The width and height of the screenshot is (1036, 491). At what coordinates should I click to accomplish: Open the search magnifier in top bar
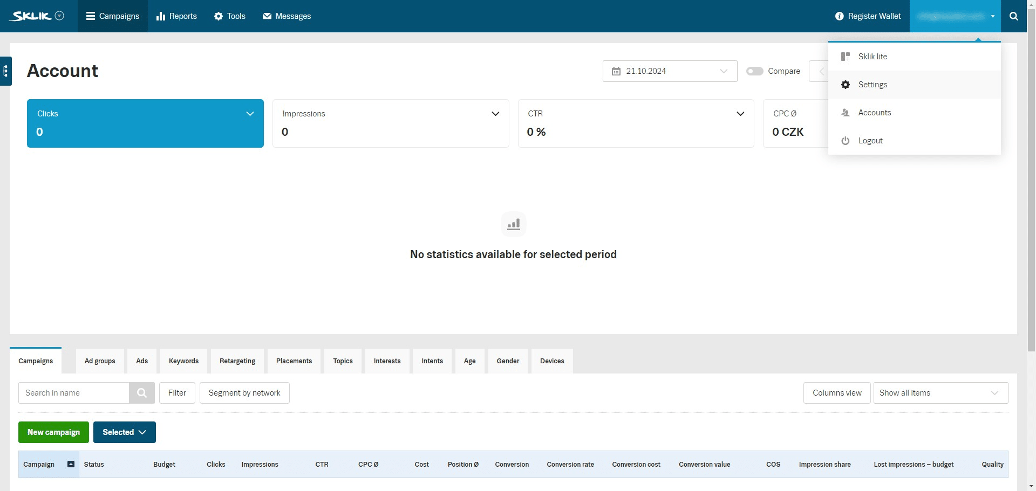1013,16
